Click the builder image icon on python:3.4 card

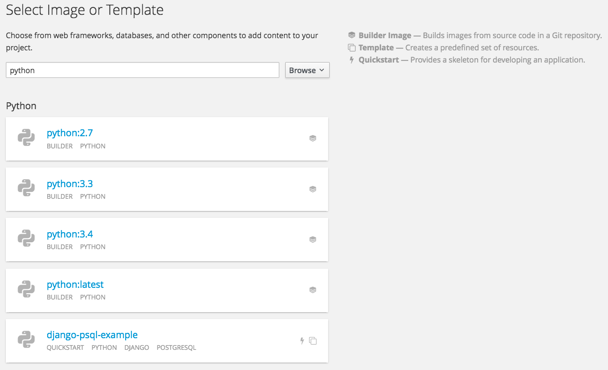[313, 239]
